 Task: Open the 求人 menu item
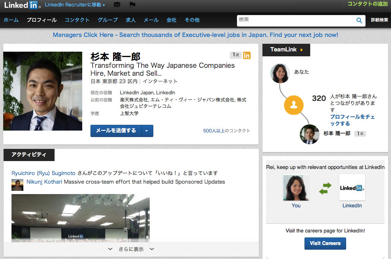[x=131, y=20]
